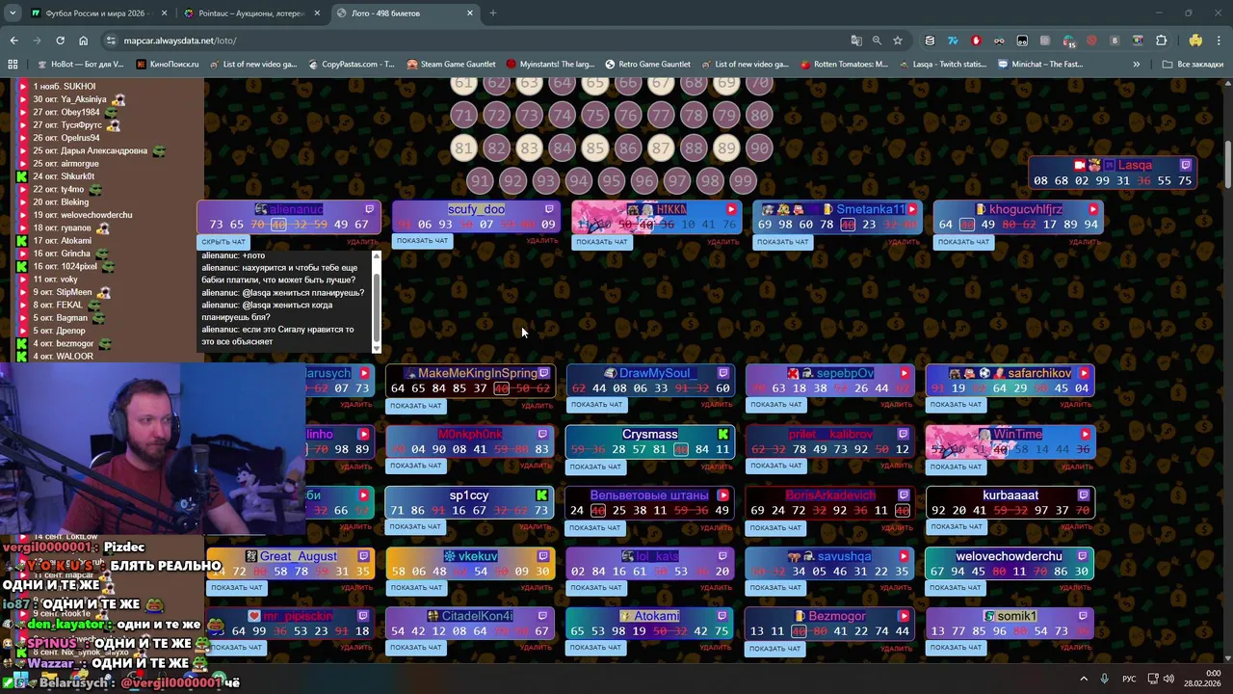The image size is (1233, 694).
Task: Click the Twitch icon on scufy_doo's card
Action: click(549, 209)
